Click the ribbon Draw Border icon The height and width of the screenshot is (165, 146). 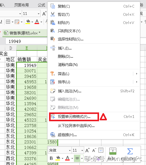(x=17, y=22)
